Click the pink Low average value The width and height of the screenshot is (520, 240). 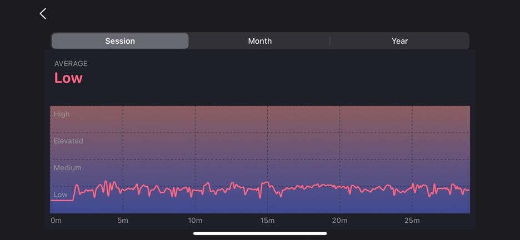(68, 78)
